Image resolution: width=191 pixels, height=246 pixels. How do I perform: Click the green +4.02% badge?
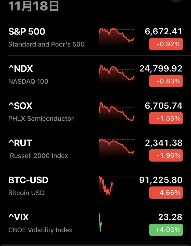[x=166, y=230]
